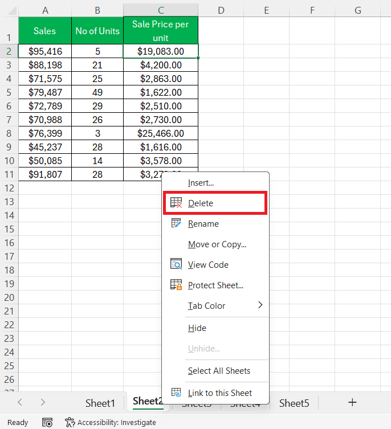Click the Select All corner triangle
391x429 pixels.
point(13,11)
